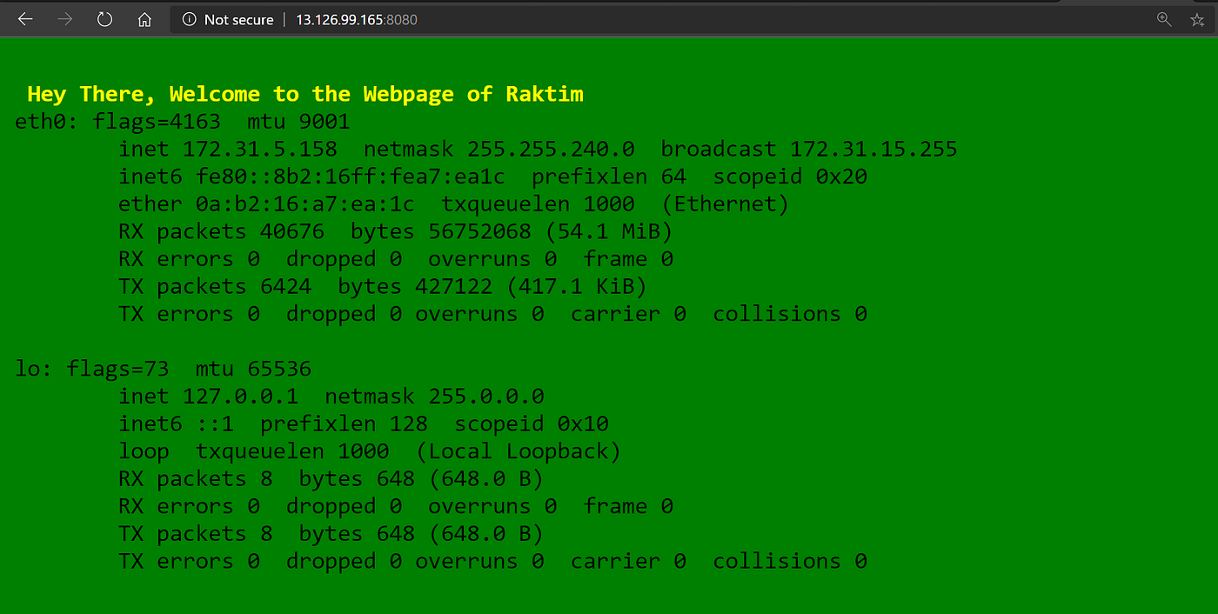This screenshot has width=1218, height=614.
Task: Click broadcast 172.31.15.255 text
Action: [809, 149]
